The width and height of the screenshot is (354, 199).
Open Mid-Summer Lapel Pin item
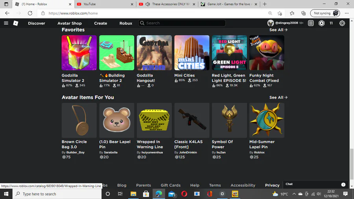point(267,120)
